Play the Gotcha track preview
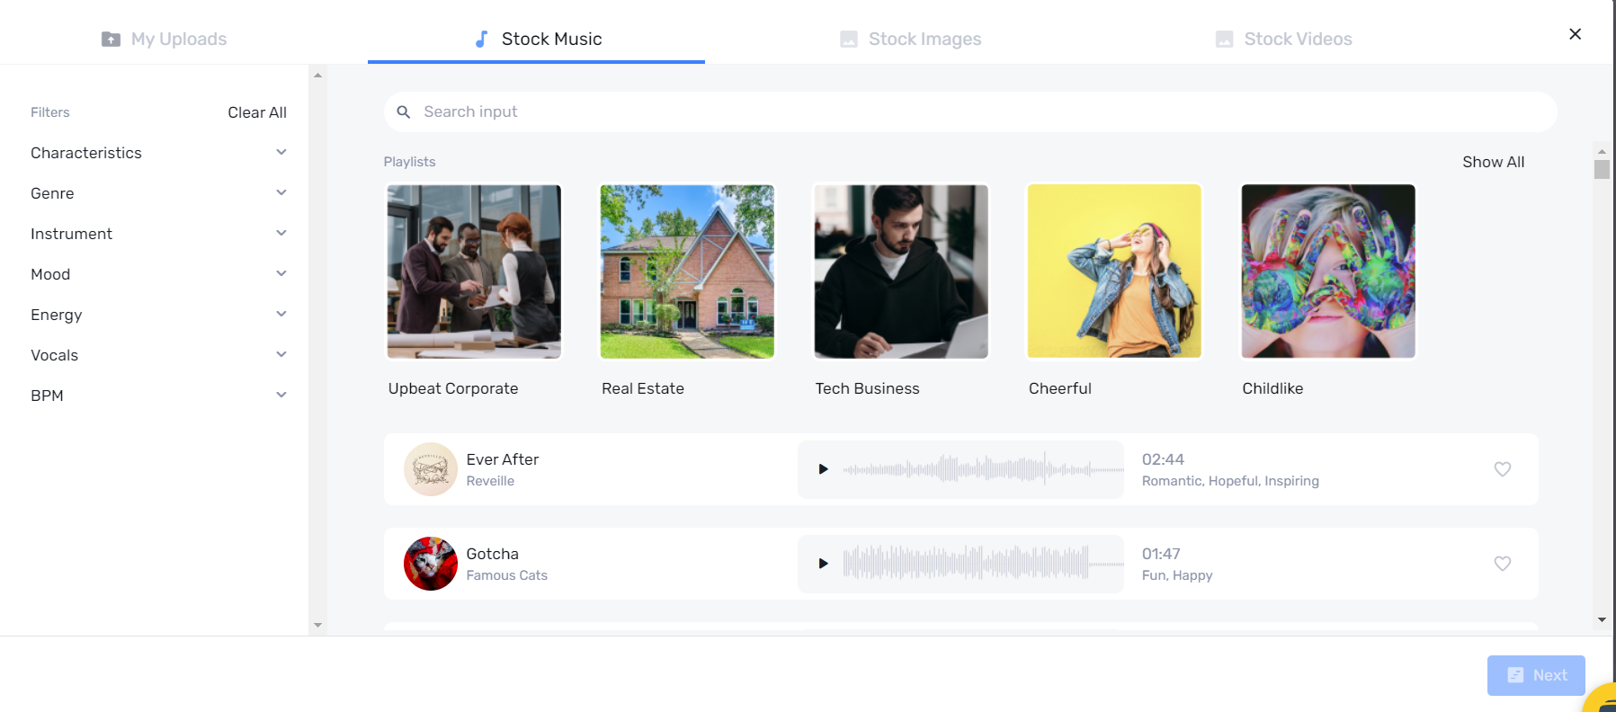This screenshot has height=712, width=1616. (823, 564)
